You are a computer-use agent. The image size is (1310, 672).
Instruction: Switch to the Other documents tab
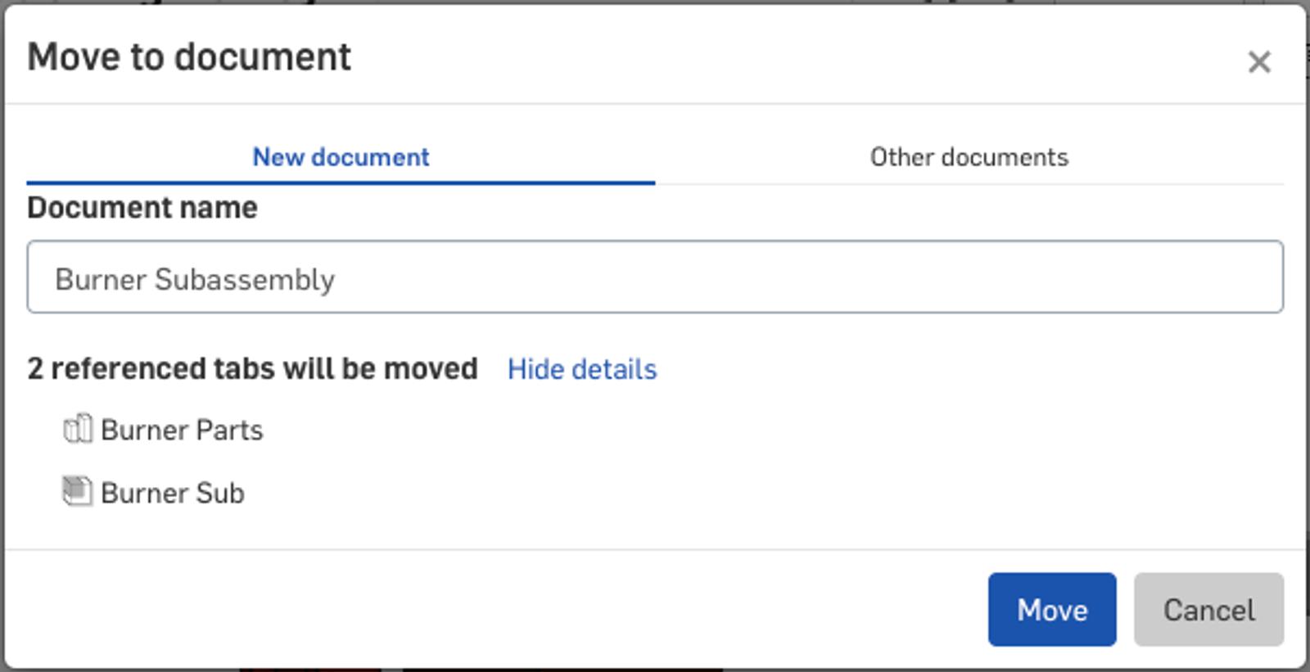coord(969,156)
